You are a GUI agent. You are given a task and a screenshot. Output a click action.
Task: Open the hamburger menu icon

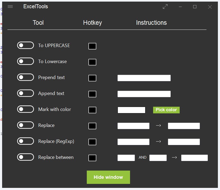(x=10, y=6)
